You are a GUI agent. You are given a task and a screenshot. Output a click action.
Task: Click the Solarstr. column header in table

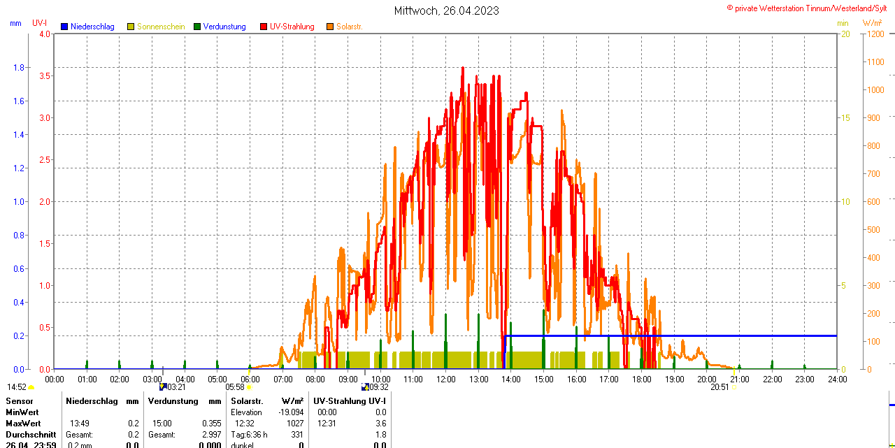click(246, 401)
